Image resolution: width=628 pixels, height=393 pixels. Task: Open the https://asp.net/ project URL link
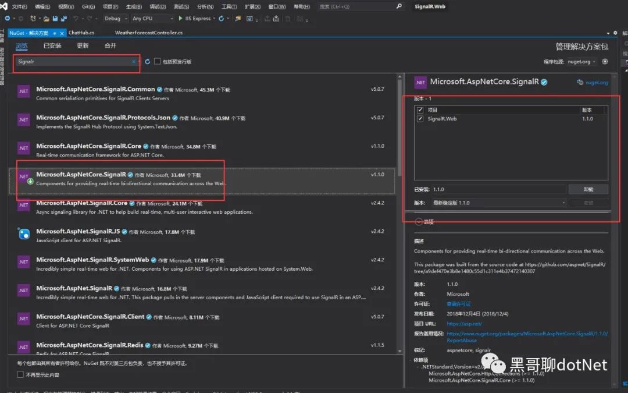464,324
